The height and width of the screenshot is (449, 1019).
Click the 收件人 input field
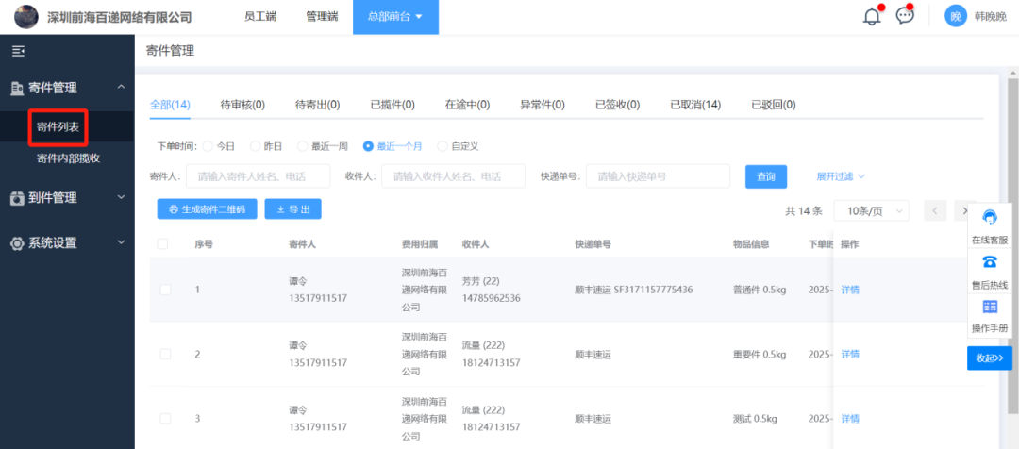tap(453, 176)
